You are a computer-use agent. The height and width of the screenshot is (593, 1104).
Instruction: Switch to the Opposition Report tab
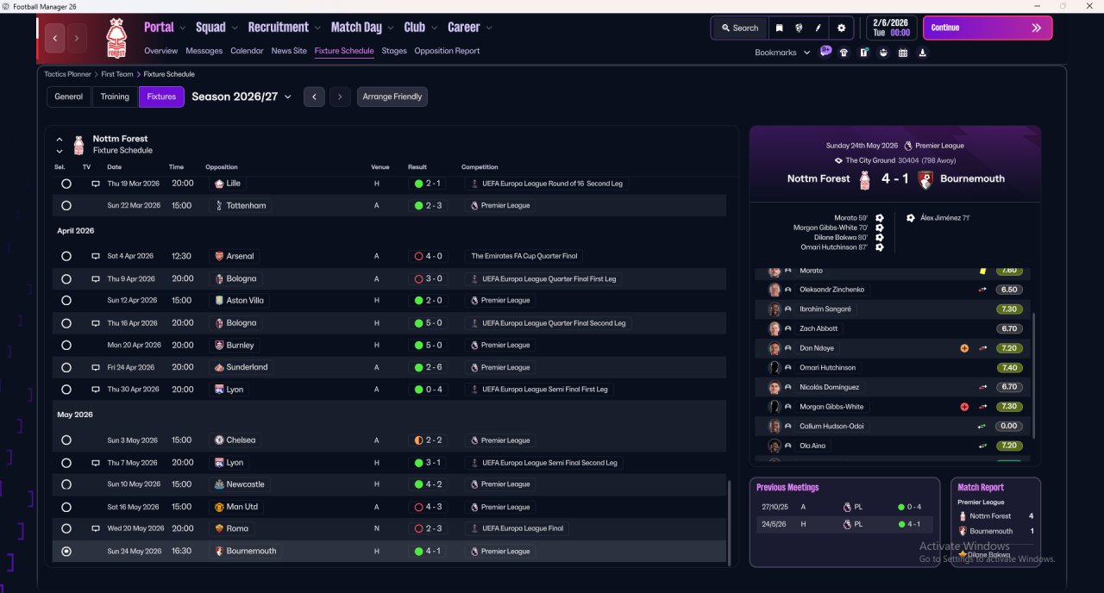[x=447, y=51]
